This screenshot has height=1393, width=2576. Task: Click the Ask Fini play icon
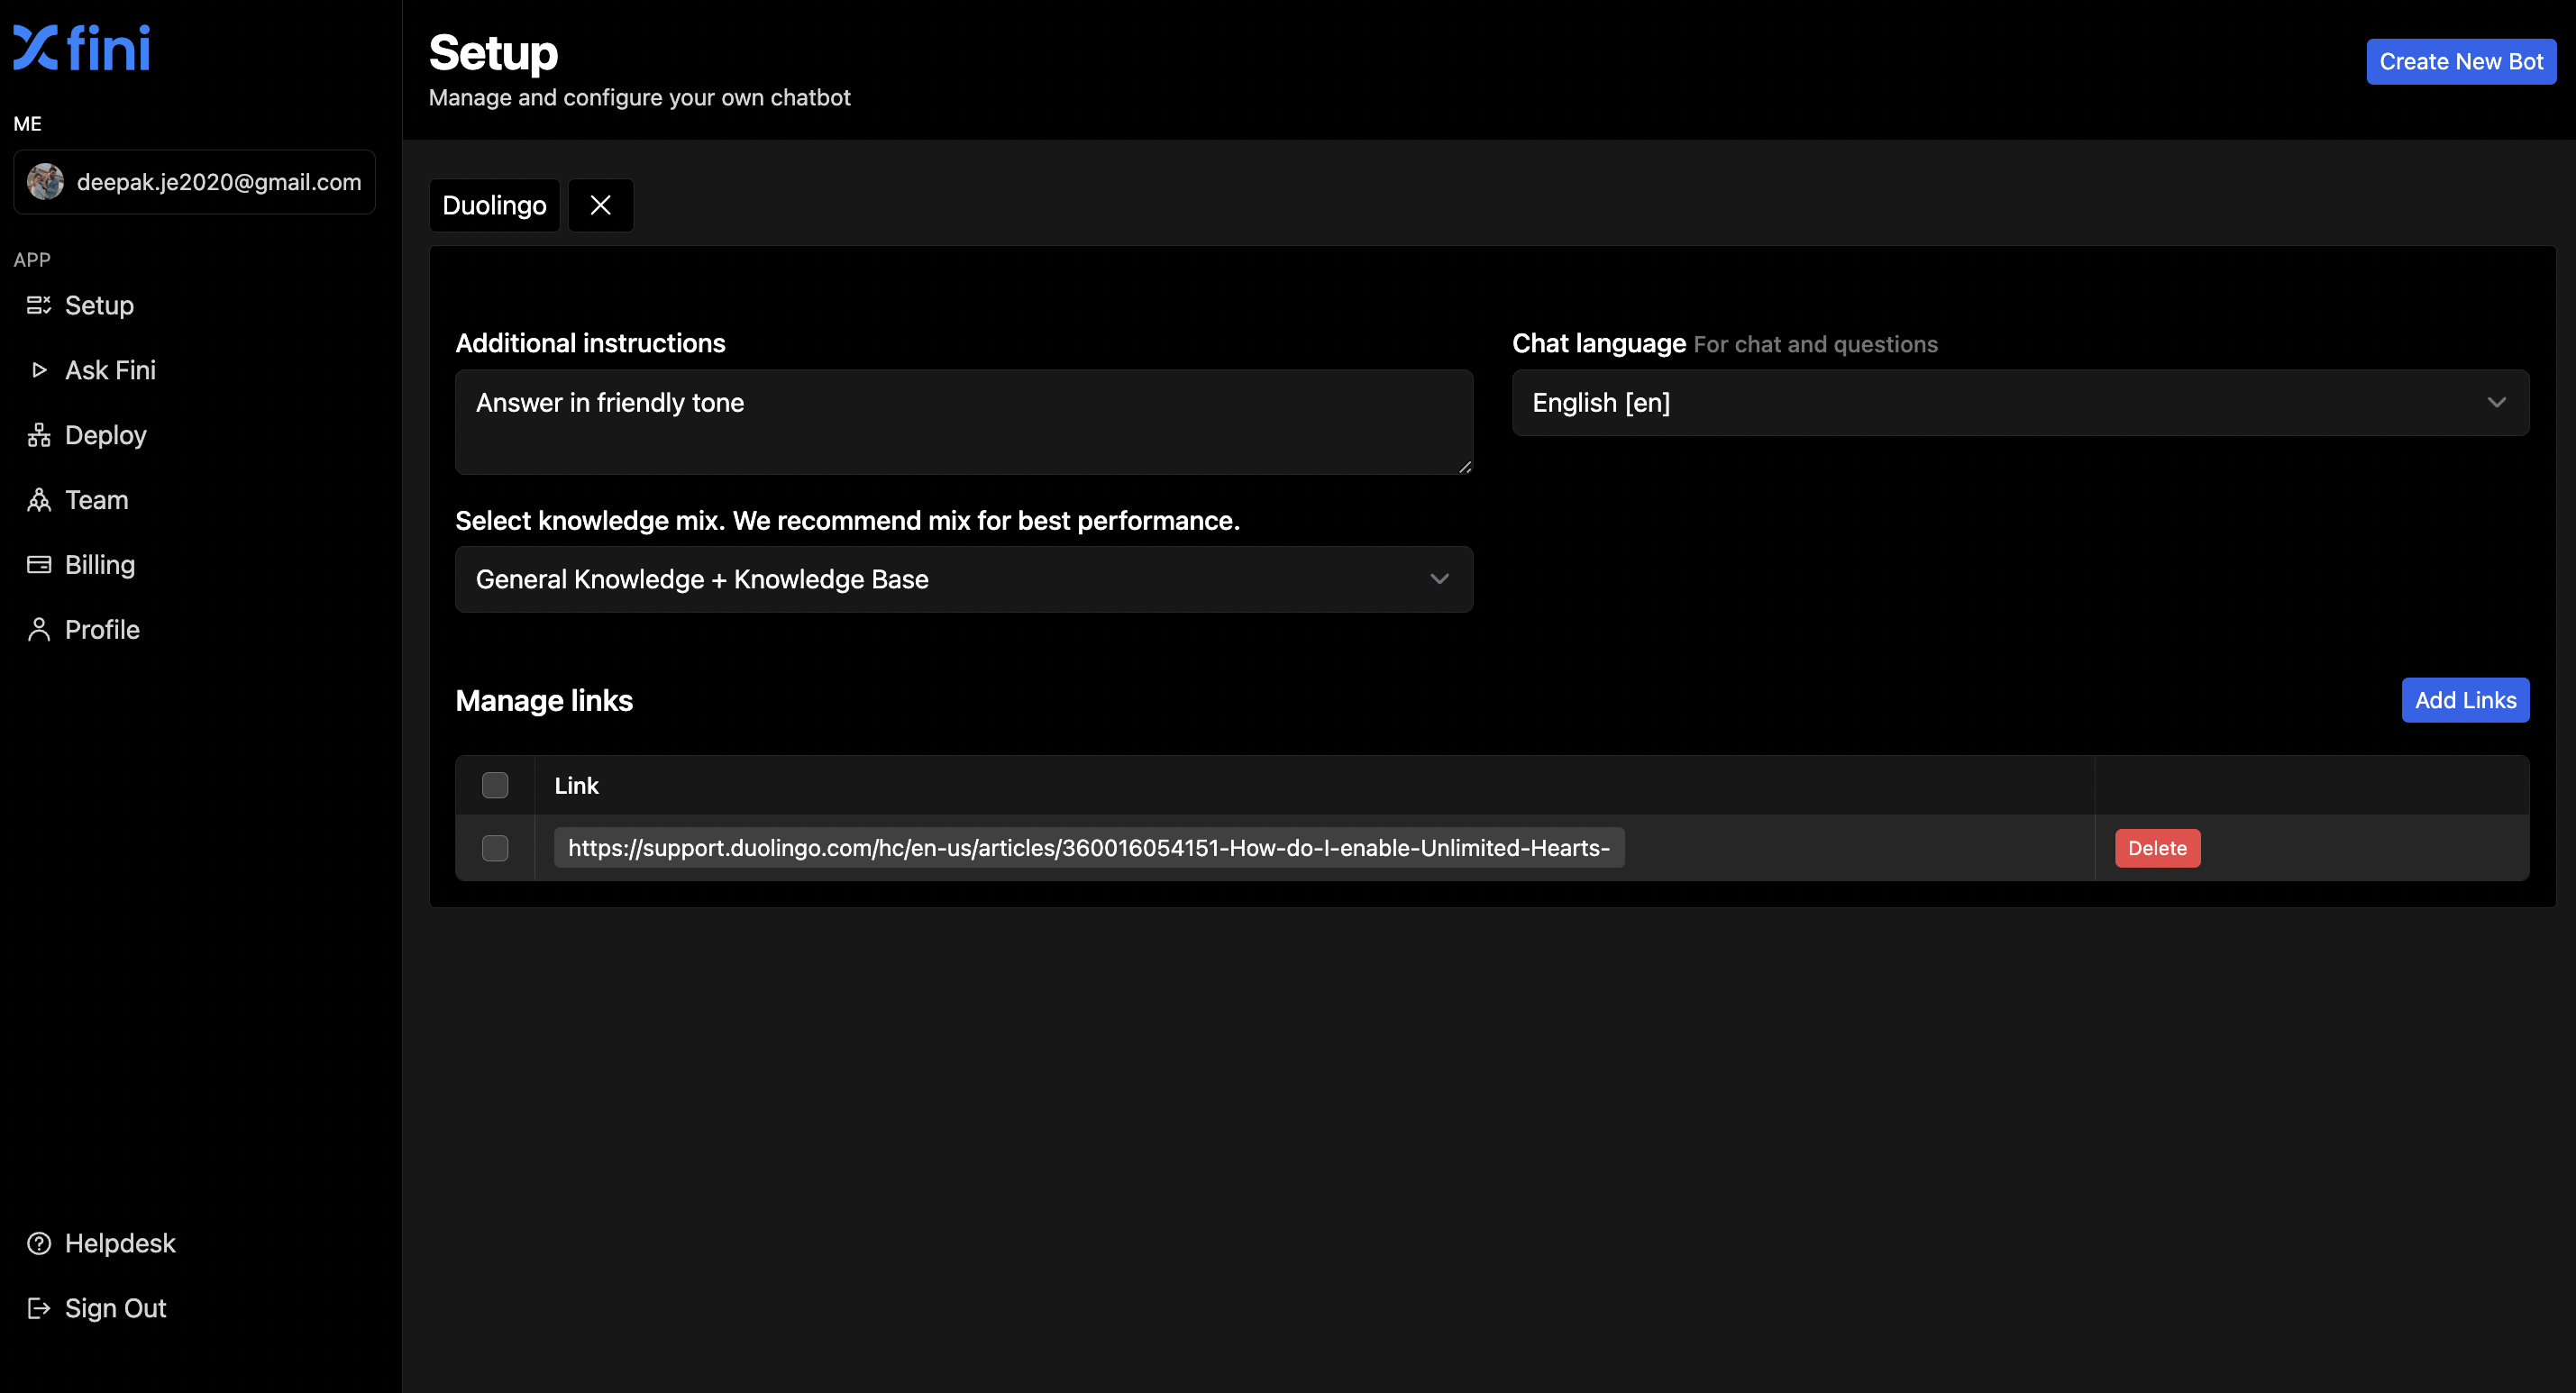pos(39,370)
